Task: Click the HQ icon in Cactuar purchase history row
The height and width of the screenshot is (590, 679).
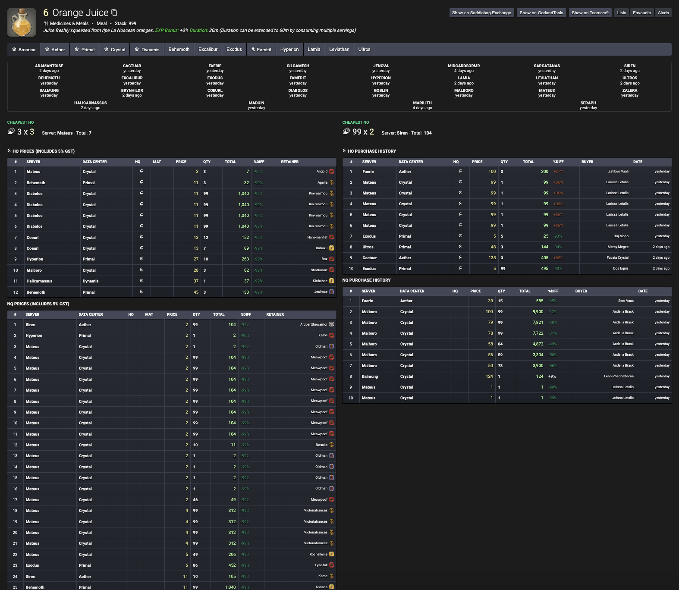Action: (x=460, y=257)
